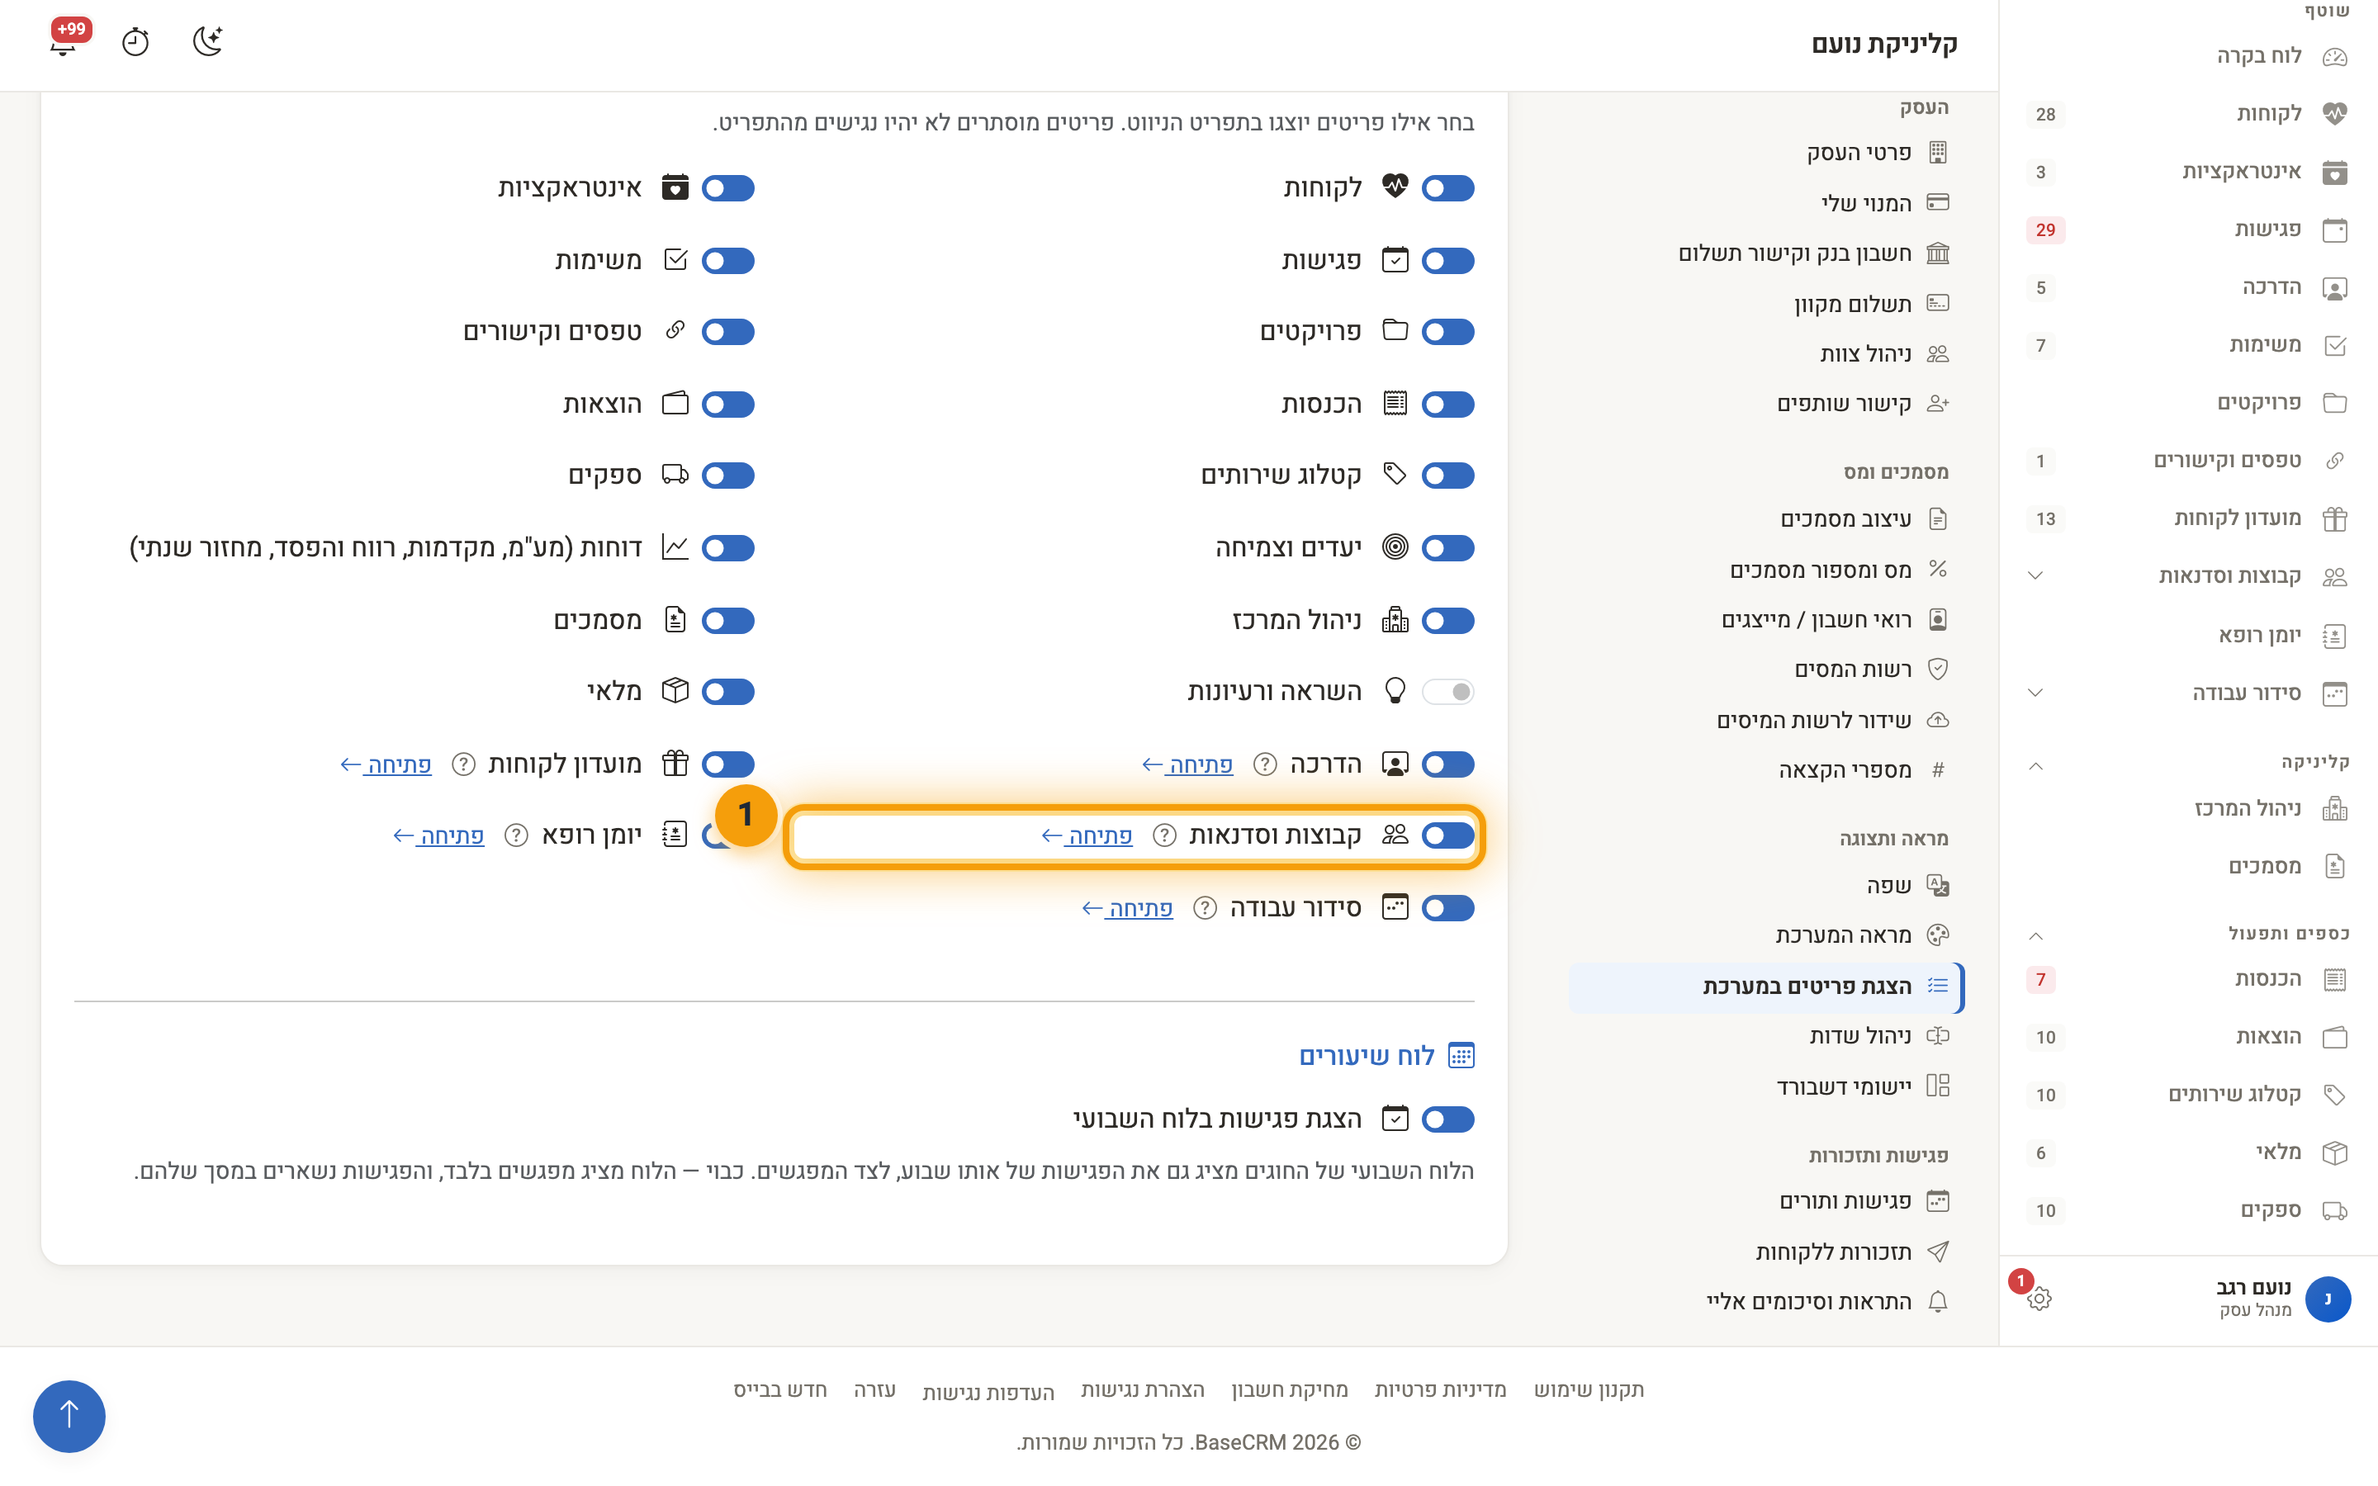Turn off the קבוצות וסדנאות toggle
This screenshot has width=2378, height=1486.
pyautogui.click(x=1448, y=835)
